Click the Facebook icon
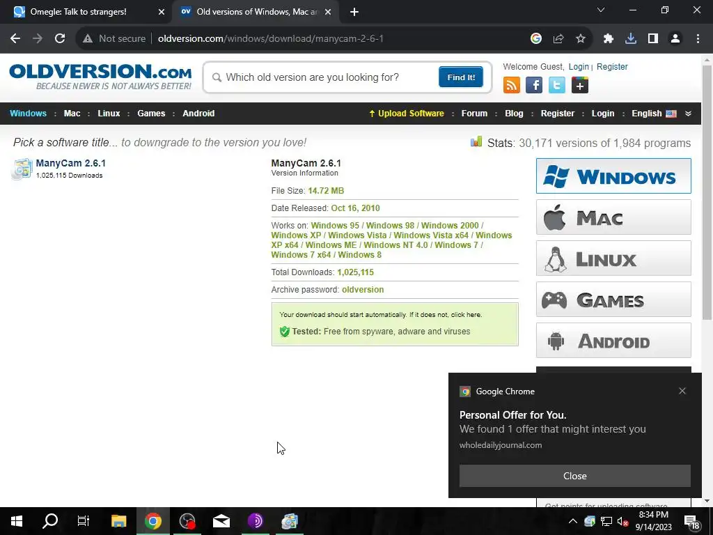This screenshot has width=713, height=535. [534, 85]
